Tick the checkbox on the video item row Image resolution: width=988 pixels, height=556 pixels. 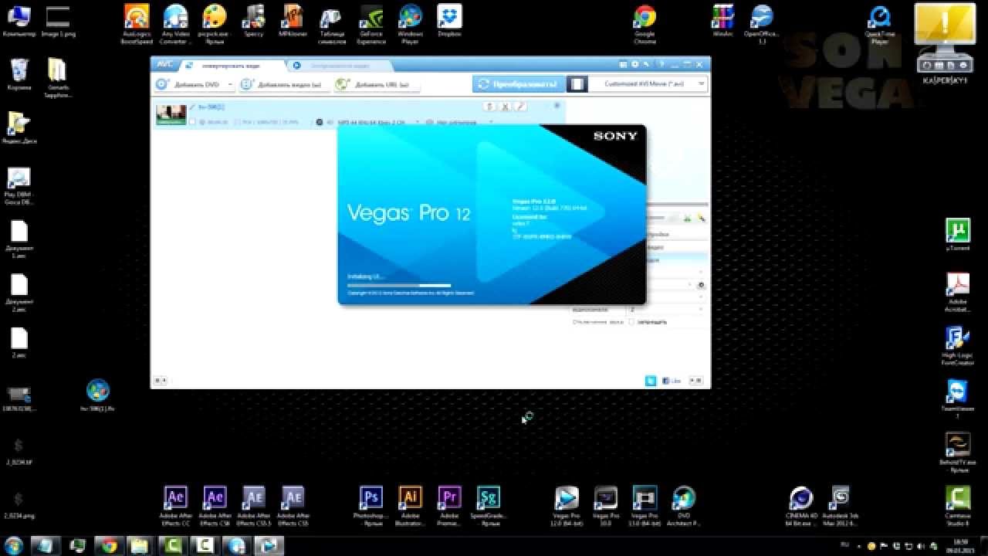point(192,122)
